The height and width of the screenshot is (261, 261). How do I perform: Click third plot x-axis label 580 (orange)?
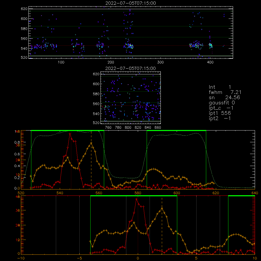pyautogui.click(x=138, y=193)
